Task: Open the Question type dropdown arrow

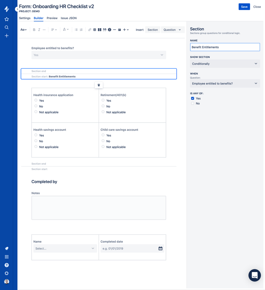Action: (180, 30)
